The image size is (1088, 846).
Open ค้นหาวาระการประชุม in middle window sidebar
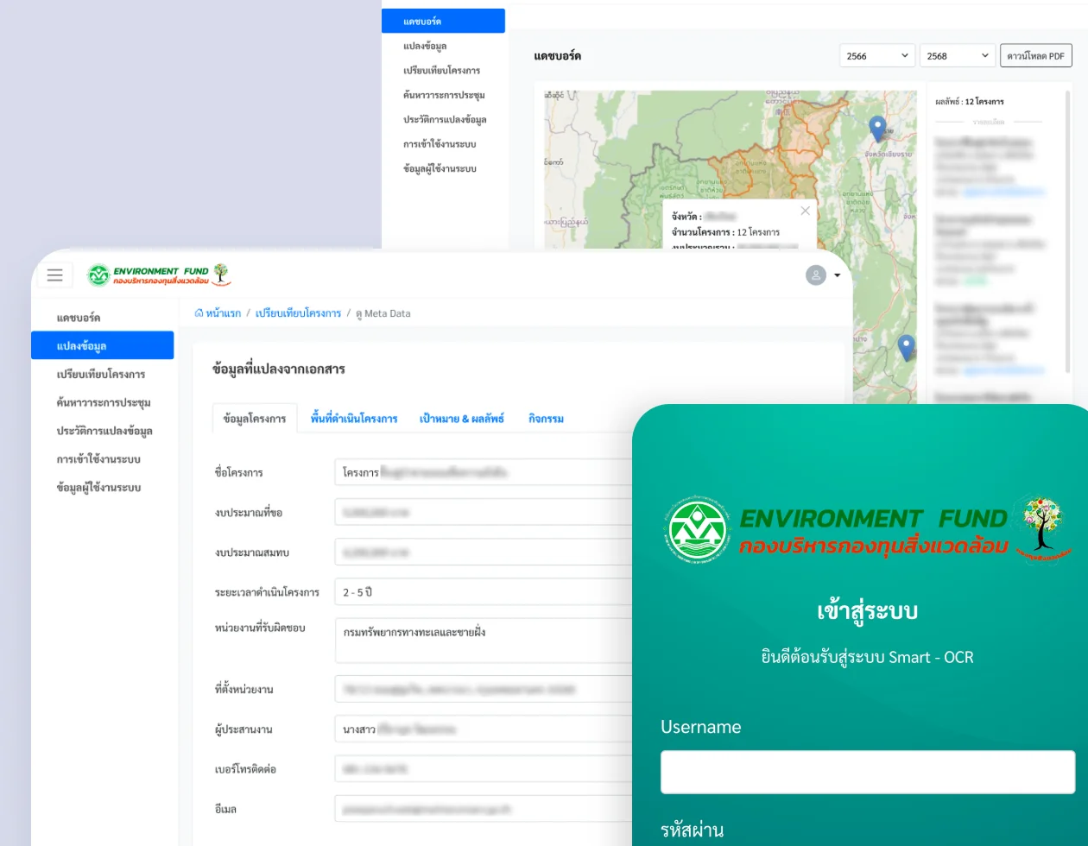tap(102, 402)
